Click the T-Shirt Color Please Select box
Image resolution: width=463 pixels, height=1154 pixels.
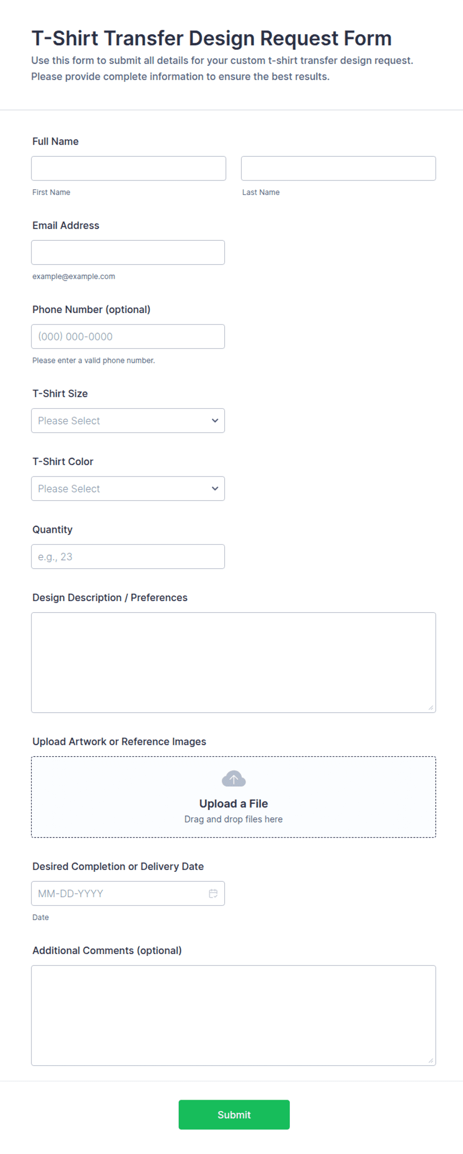coord(128,489)
